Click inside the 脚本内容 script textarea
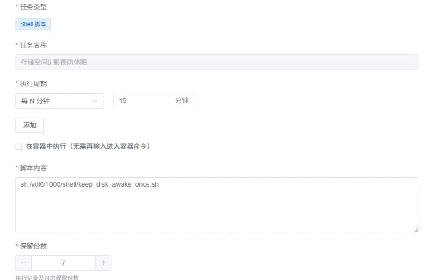Screen dimensions: 437x280 [217, 205]
